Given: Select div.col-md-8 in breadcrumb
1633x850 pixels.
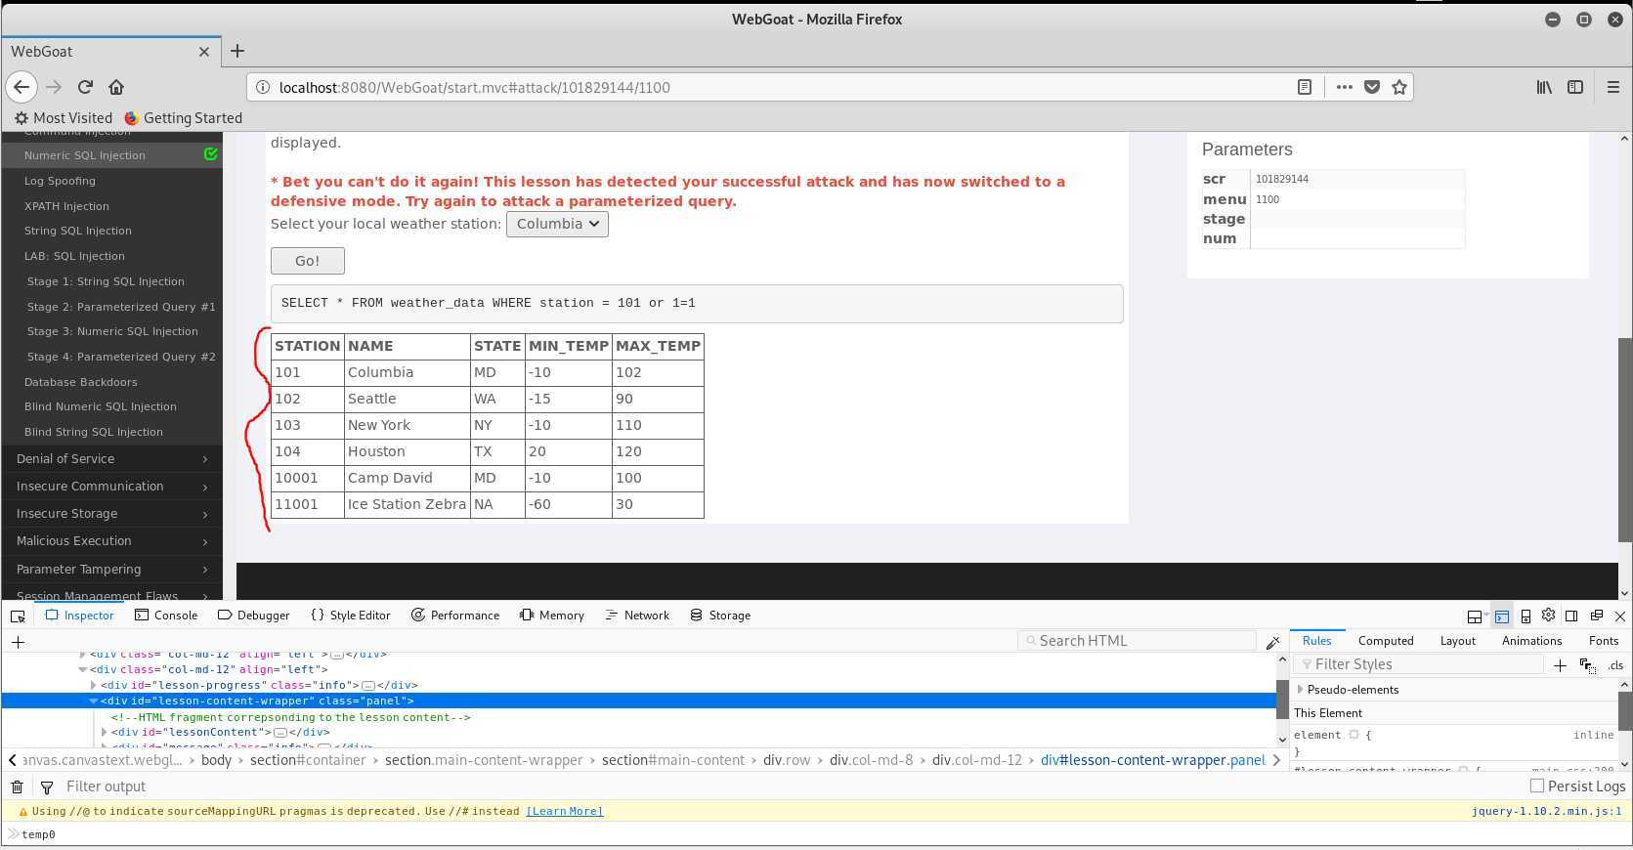Looking at the screenshot, I should (x=872, y=760).
